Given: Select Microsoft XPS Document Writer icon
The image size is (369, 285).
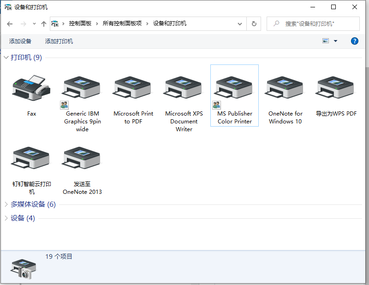Looking at the screenshot, I should click(184, 87).
